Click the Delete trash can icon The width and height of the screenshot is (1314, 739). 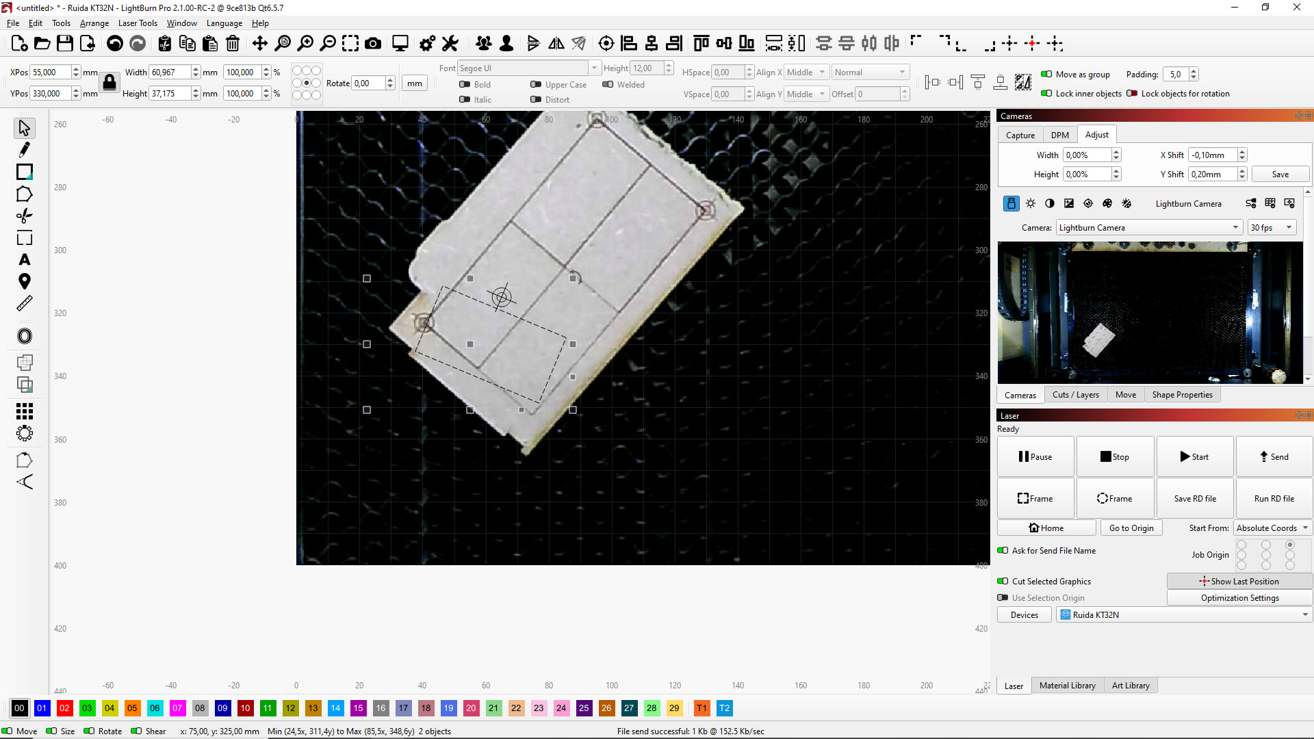(x=233, y=44)
